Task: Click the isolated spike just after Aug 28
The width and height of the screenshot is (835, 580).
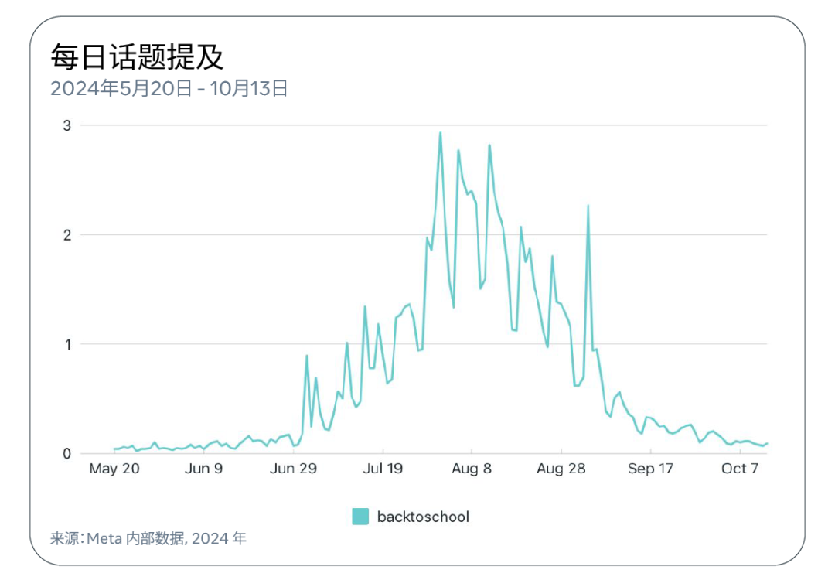Action: (x=588, y=206)
